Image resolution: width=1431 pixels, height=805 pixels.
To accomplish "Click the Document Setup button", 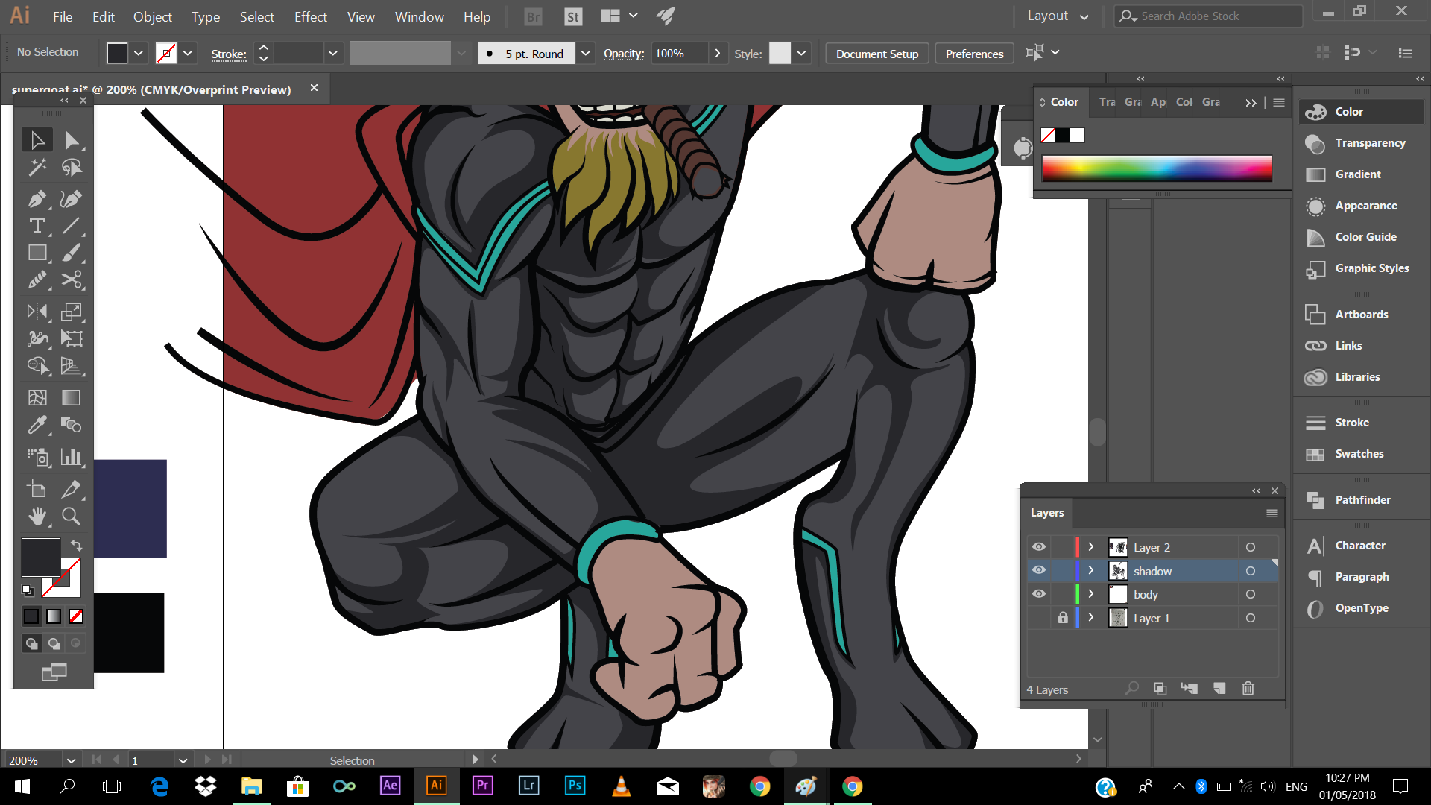I will [x=876, y=54].
